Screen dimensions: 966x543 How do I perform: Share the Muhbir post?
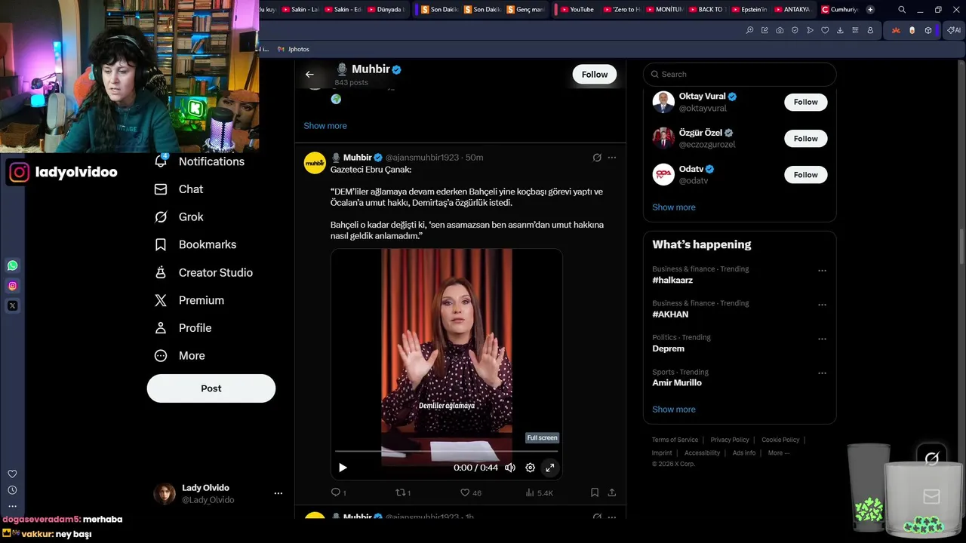(x=612, y=492)
